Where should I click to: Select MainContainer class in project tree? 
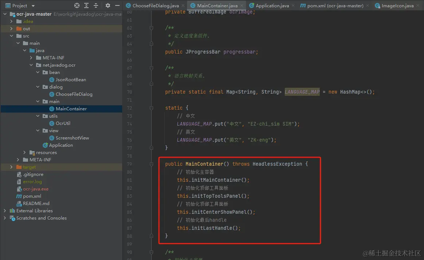click(x=71, y=109)
